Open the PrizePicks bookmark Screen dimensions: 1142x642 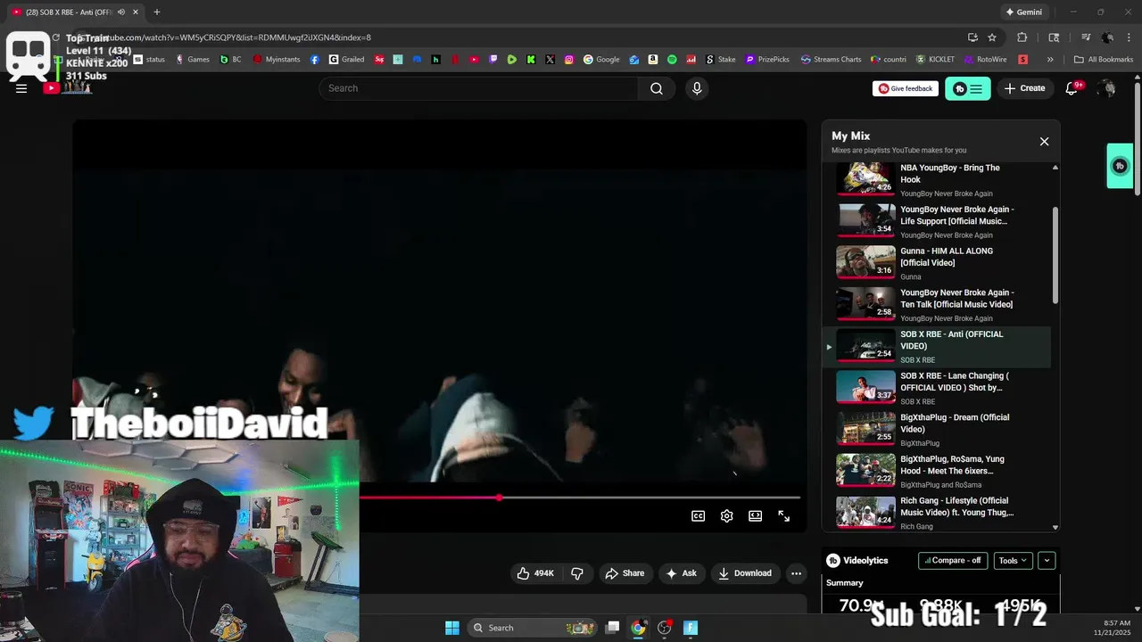(x=767, y=60)
